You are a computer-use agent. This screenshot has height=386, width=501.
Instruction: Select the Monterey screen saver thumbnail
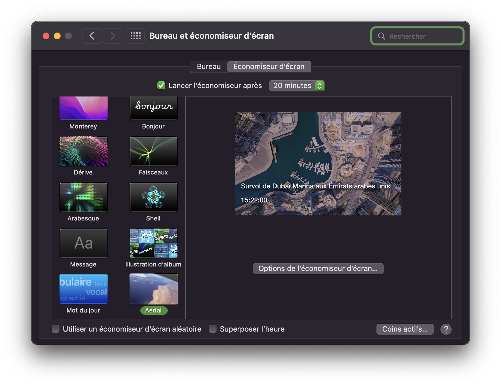click(x=84, y=108)
